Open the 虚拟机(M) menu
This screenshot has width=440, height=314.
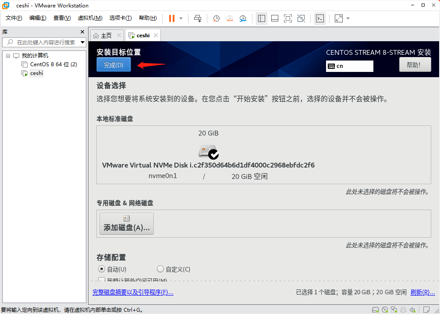pos(90,18)
